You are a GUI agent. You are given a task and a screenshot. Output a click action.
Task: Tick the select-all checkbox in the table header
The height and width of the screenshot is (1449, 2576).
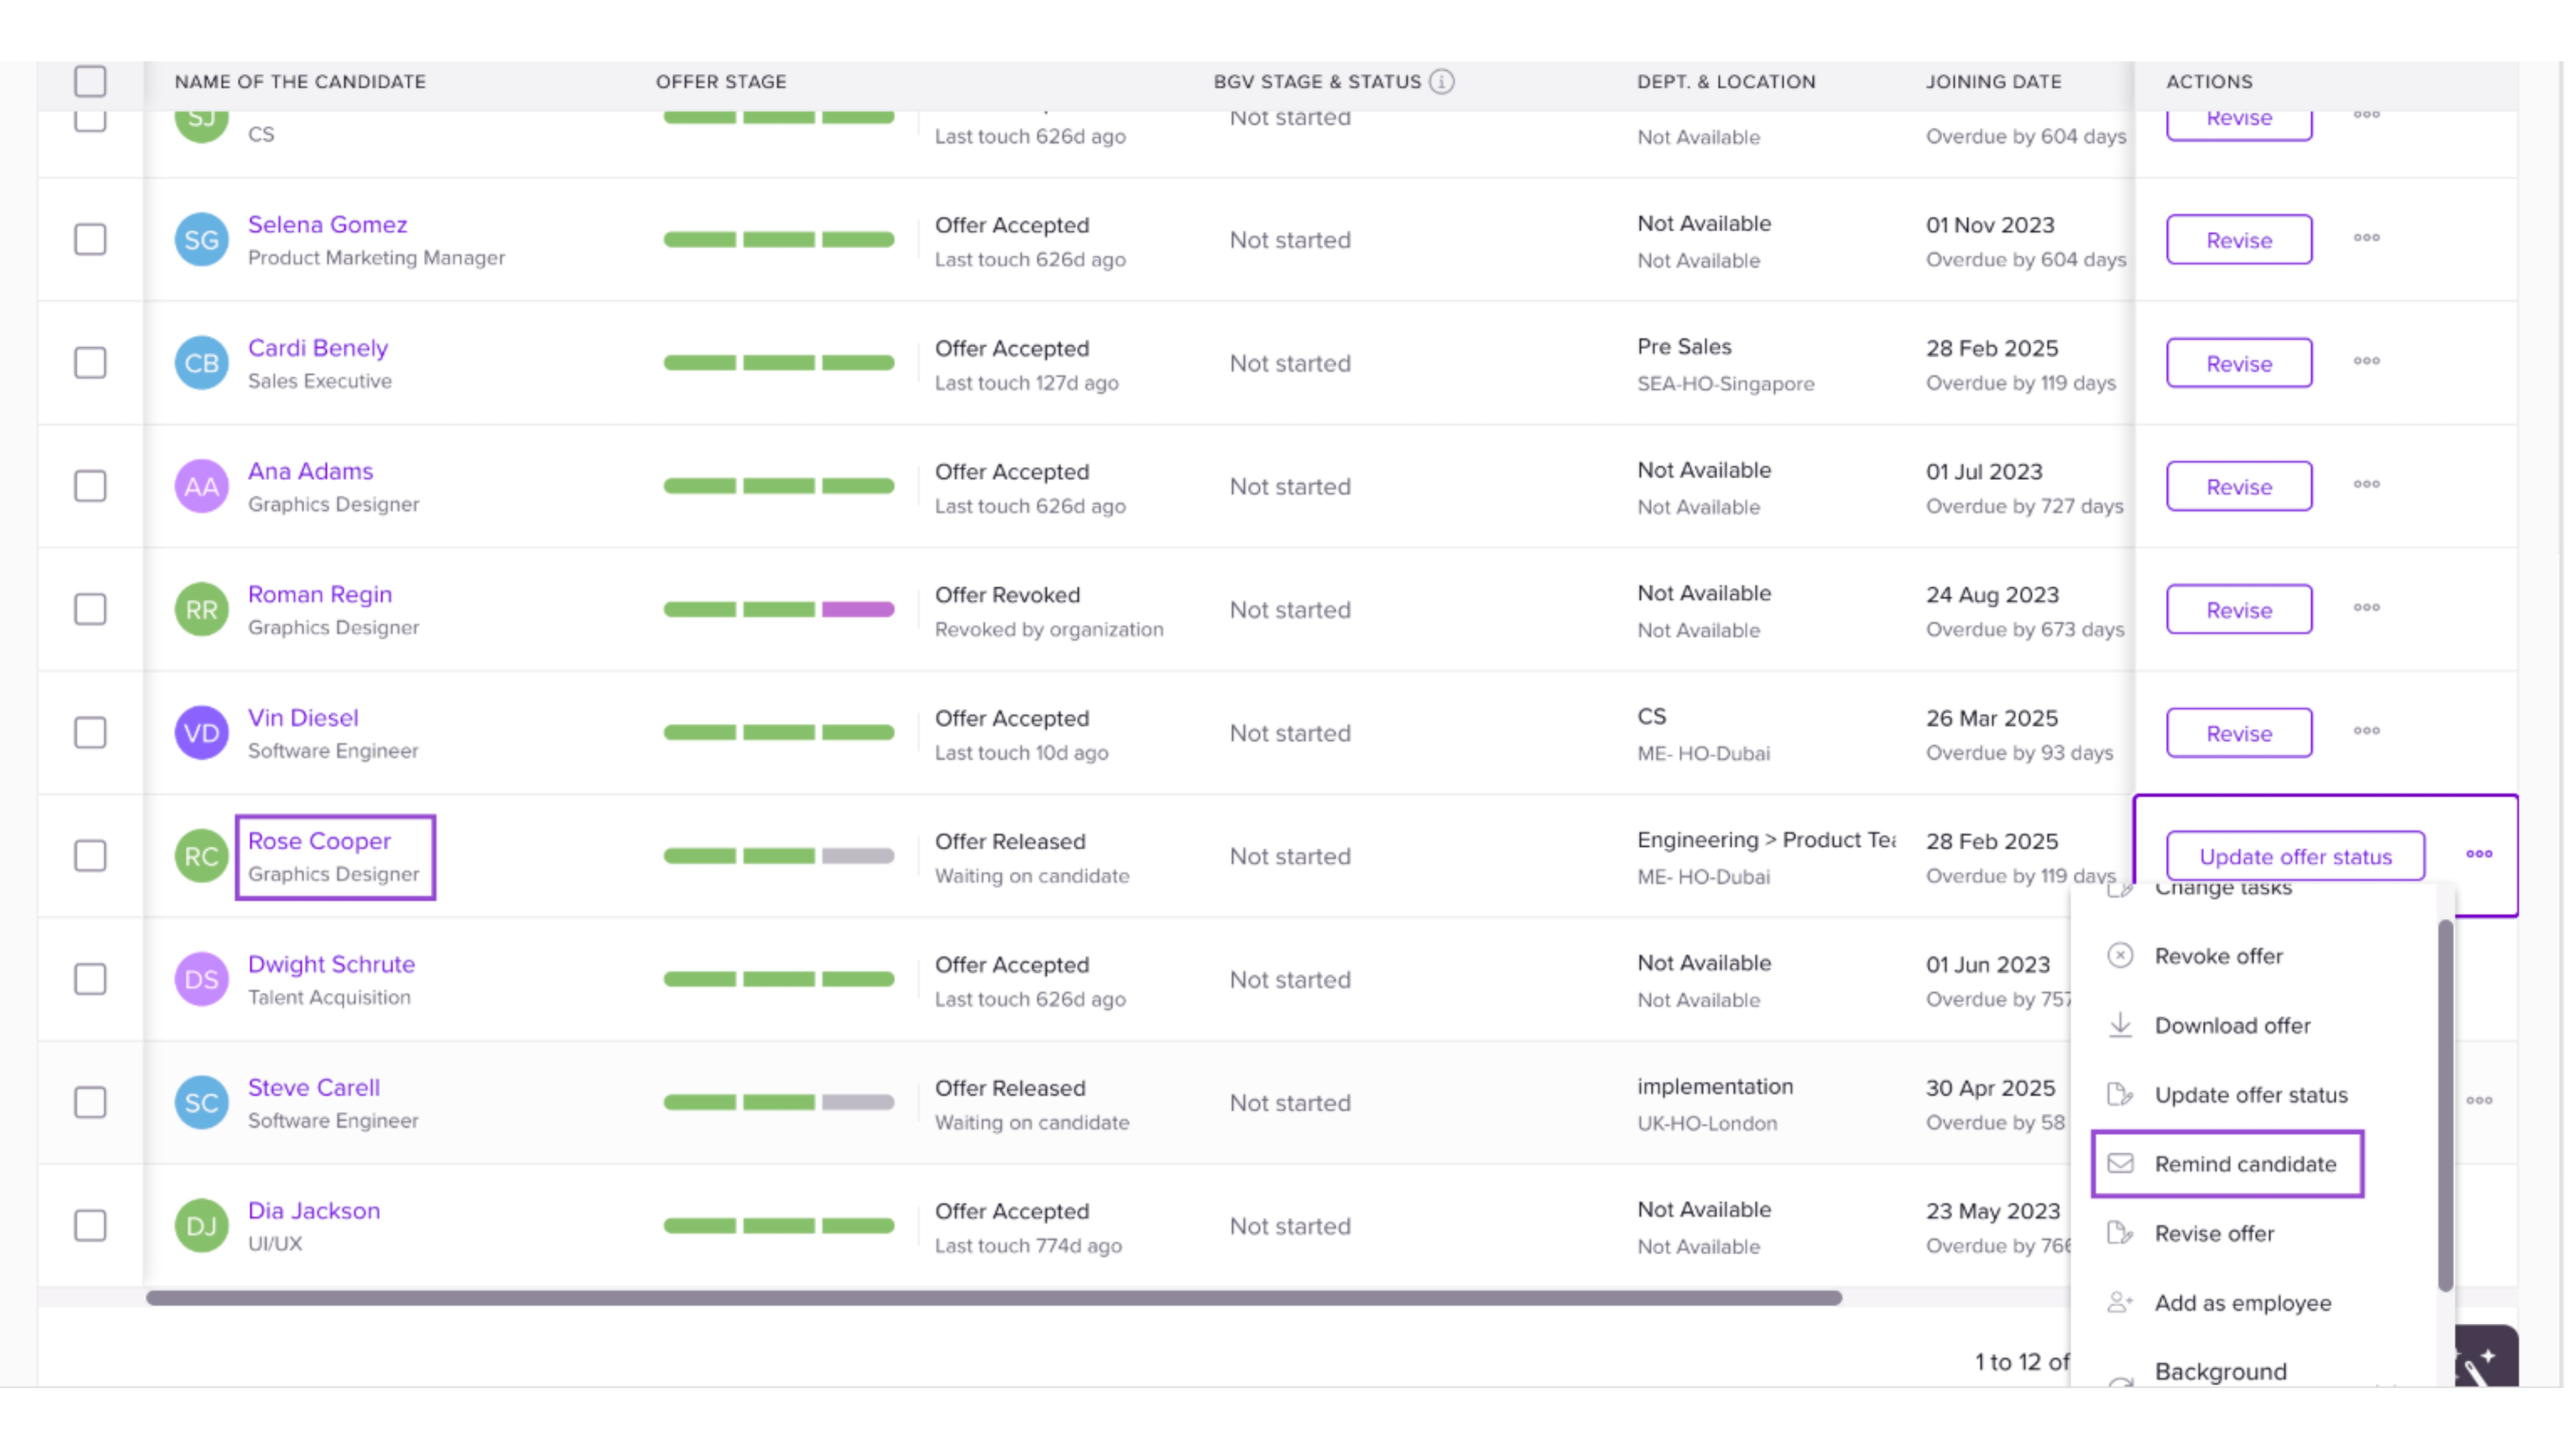pyautogui.click(x=90, y=81)
